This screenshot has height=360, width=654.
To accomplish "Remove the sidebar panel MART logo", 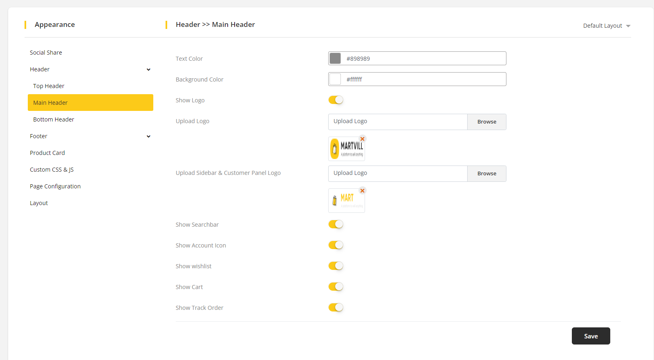I will point(362,191).
